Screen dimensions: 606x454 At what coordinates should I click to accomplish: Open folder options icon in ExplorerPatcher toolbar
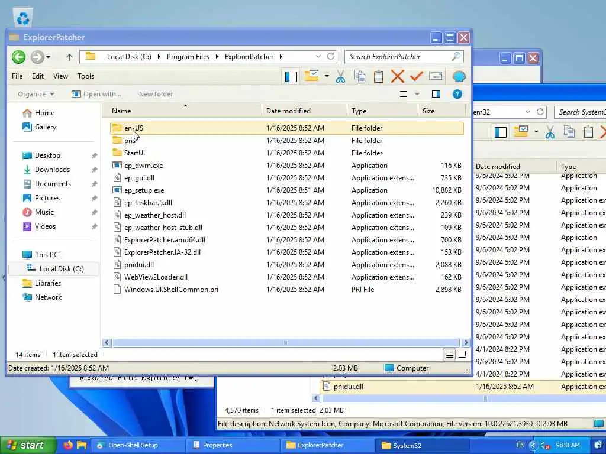[x=311, y=76]
